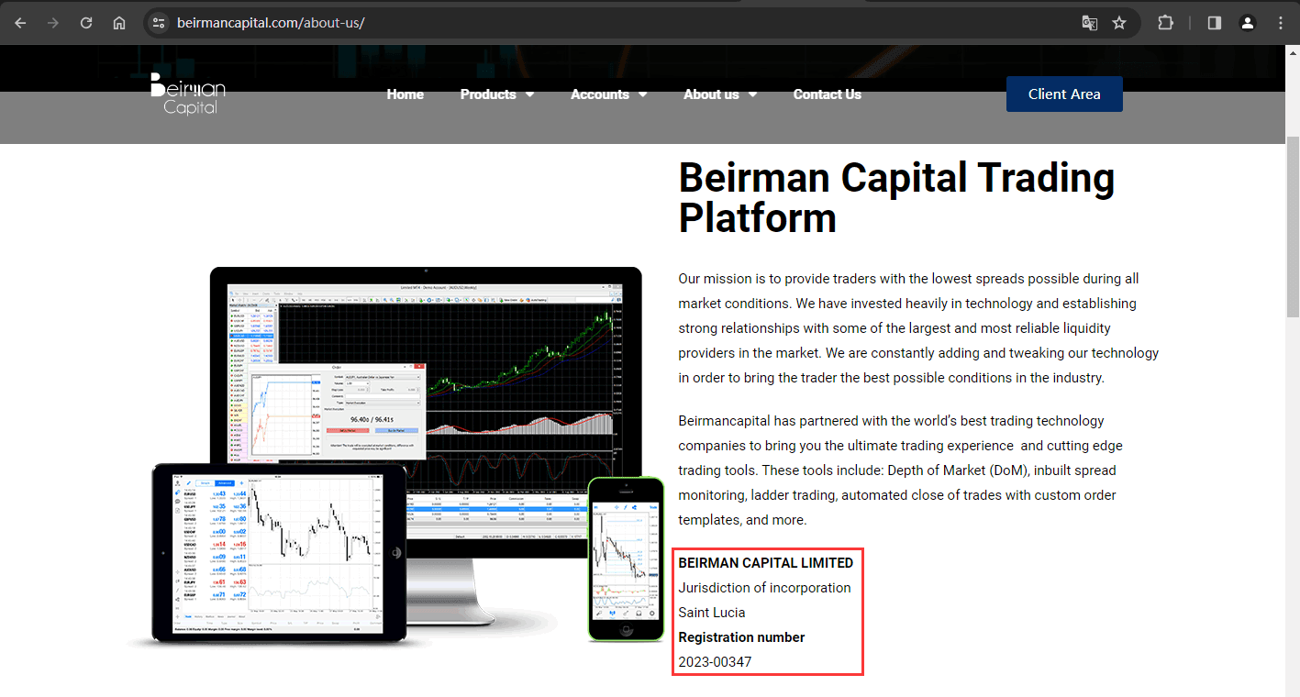Open the translate page icon
Screen dimensions: 1300x697
1089,23
